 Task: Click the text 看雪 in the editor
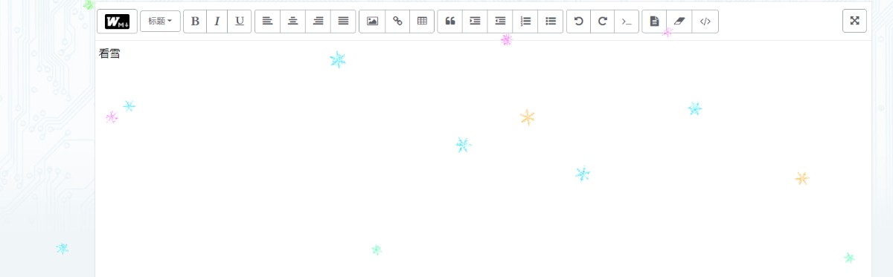point(109,53)
